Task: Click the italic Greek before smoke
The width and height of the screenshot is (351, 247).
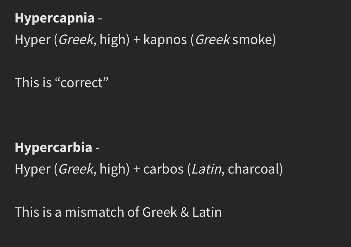Action: [212, 40]
